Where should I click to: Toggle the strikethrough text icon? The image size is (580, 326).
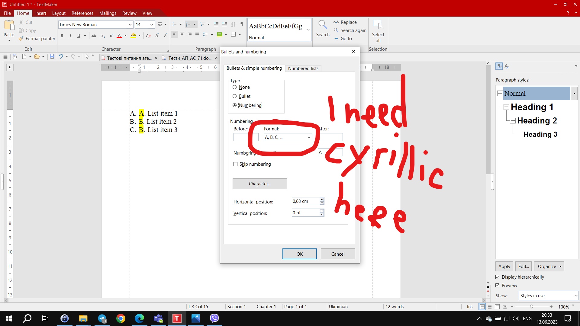[x=94, y=36]
